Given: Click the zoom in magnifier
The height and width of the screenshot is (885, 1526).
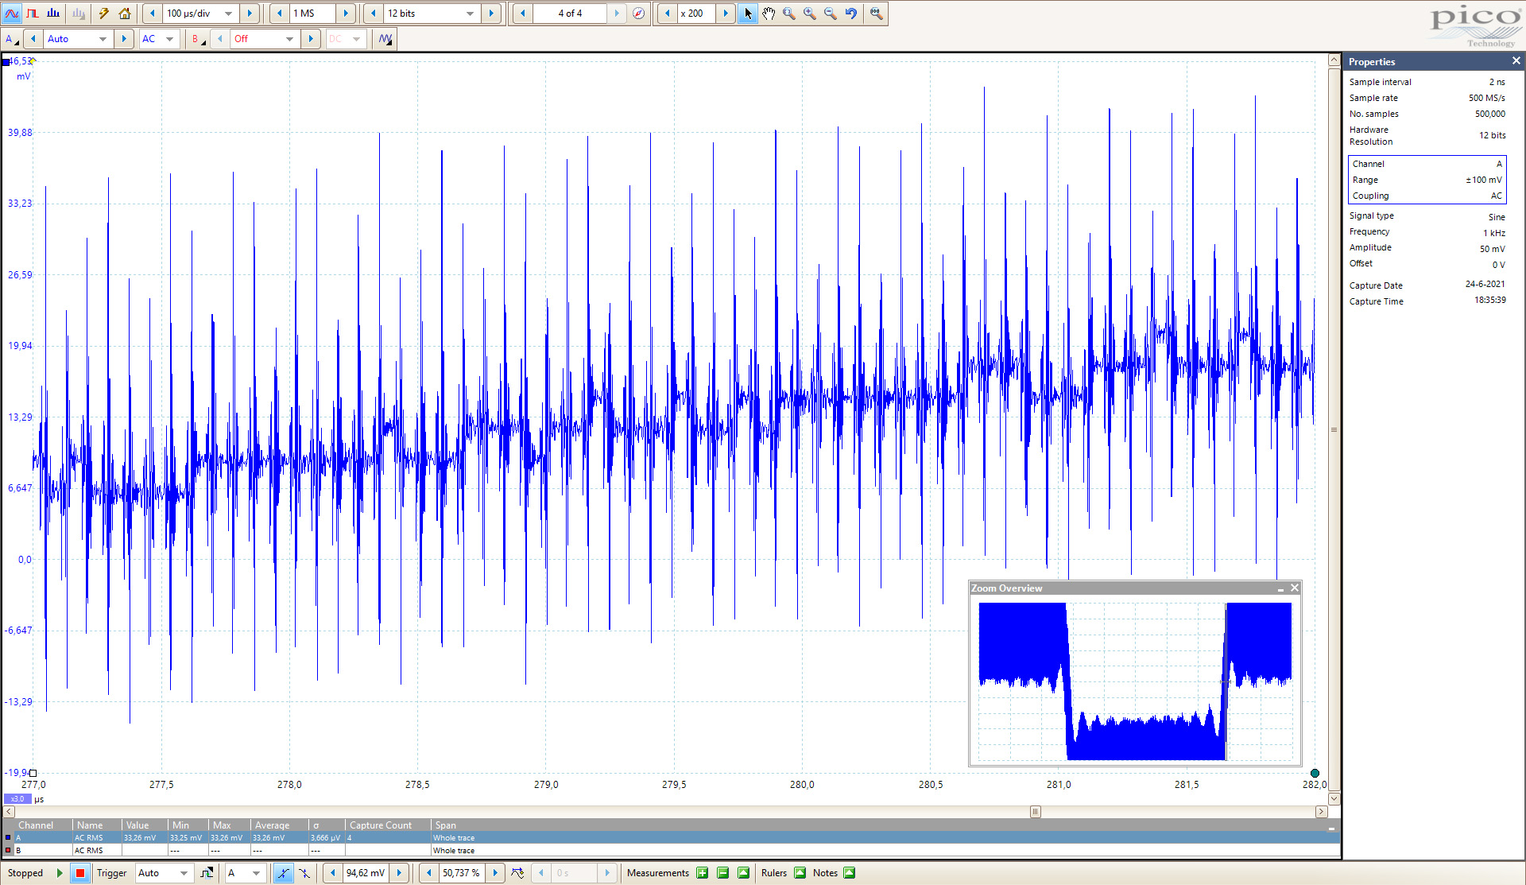Looking at the screenshot, I should pyautogui.click(x=810, y=14).
